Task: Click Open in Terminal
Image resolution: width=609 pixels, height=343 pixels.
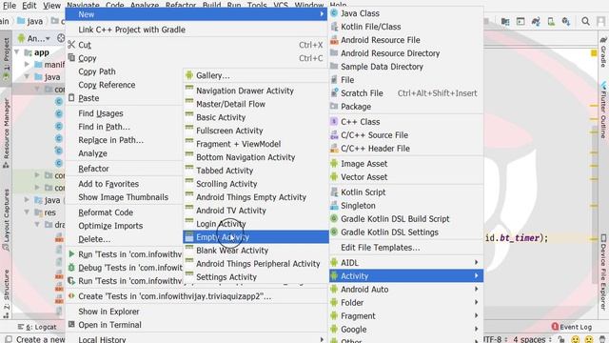Action: click(x=196, y=325)
